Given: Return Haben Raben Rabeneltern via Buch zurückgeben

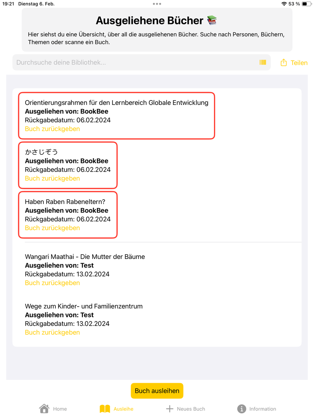Looking at the screenshot, I should pos(52,228).
